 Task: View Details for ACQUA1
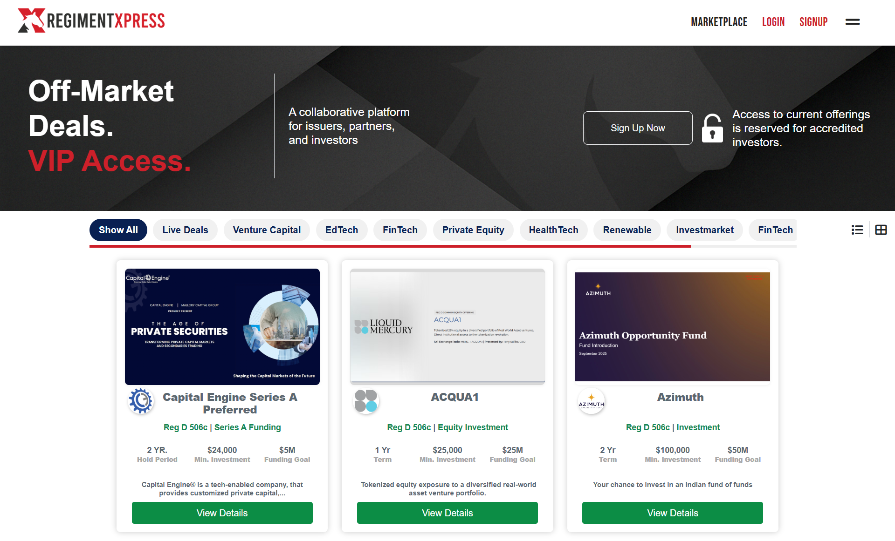pos(447,513)
